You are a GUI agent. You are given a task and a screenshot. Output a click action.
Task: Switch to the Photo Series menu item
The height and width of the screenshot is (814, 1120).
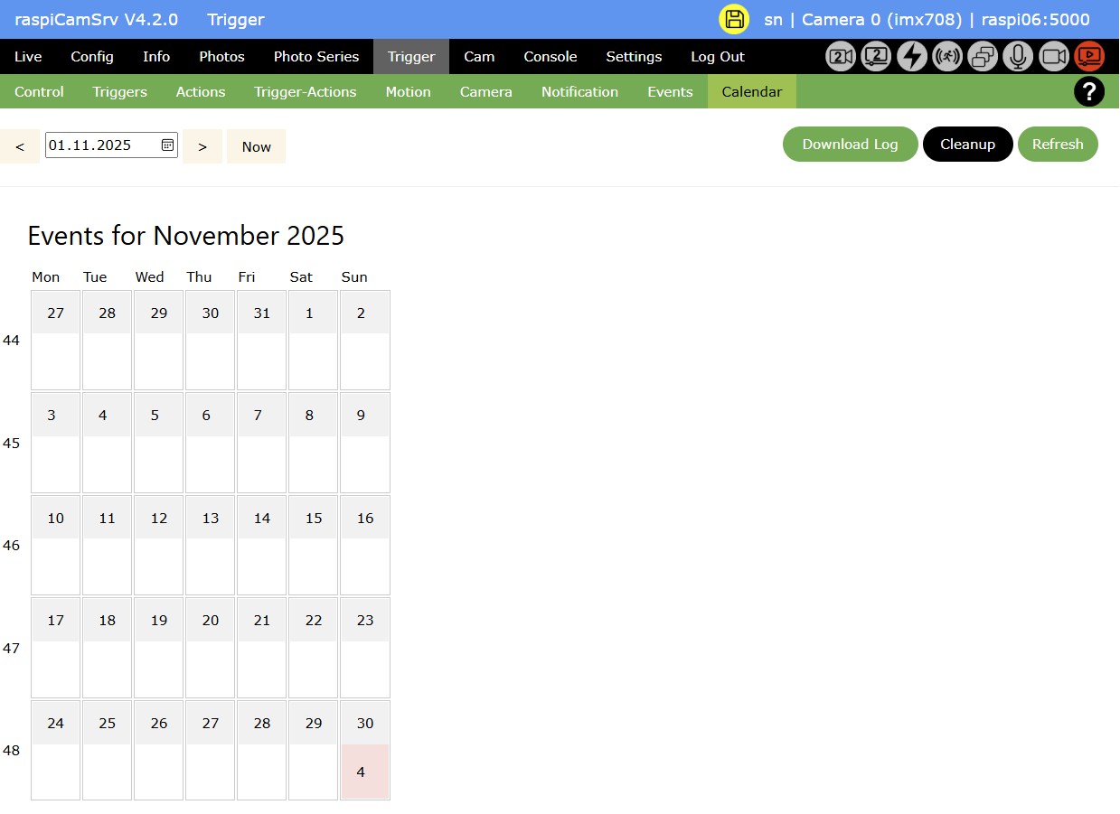point(315,56)
